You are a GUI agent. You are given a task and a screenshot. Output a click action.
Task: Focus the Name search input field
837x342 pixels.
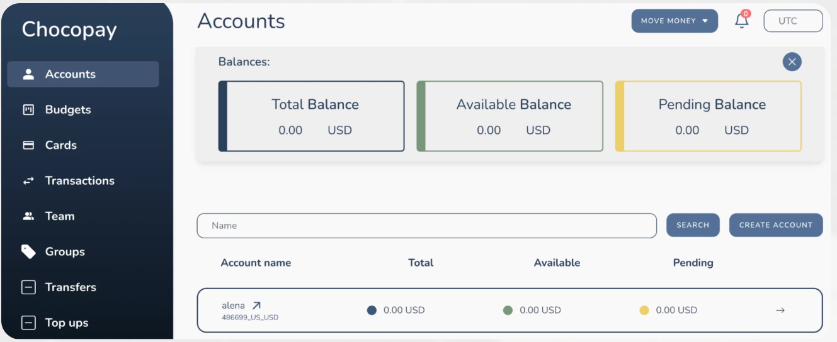426,226
